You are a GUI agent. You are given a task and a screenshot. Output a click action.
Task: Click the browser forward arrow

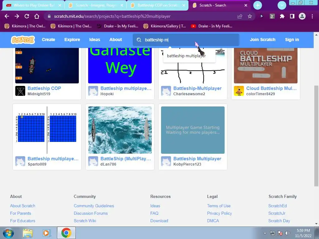click(x=17, y=16)
